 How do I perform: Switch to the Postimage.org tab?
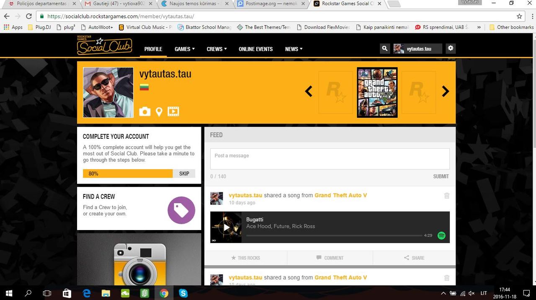click(x=270, y=4)
